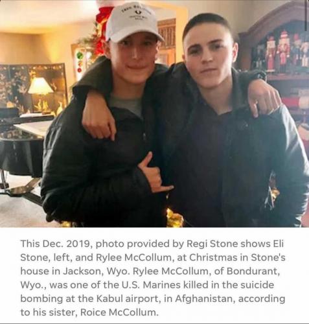Viewport: 309px width, 324px height.
Task: Select the words 'Regi Stone' in caption
Action: click(x=212, y=244)
